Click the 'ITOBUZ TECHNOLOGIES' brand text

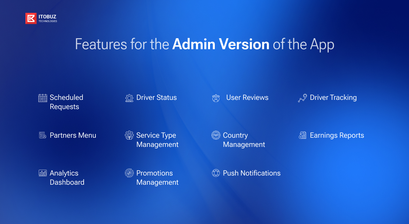point(48,18)
